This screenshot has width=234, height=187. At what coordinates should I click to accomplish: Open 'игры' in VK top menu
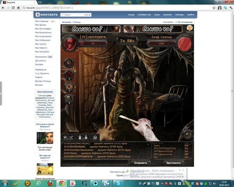(157, 15)
